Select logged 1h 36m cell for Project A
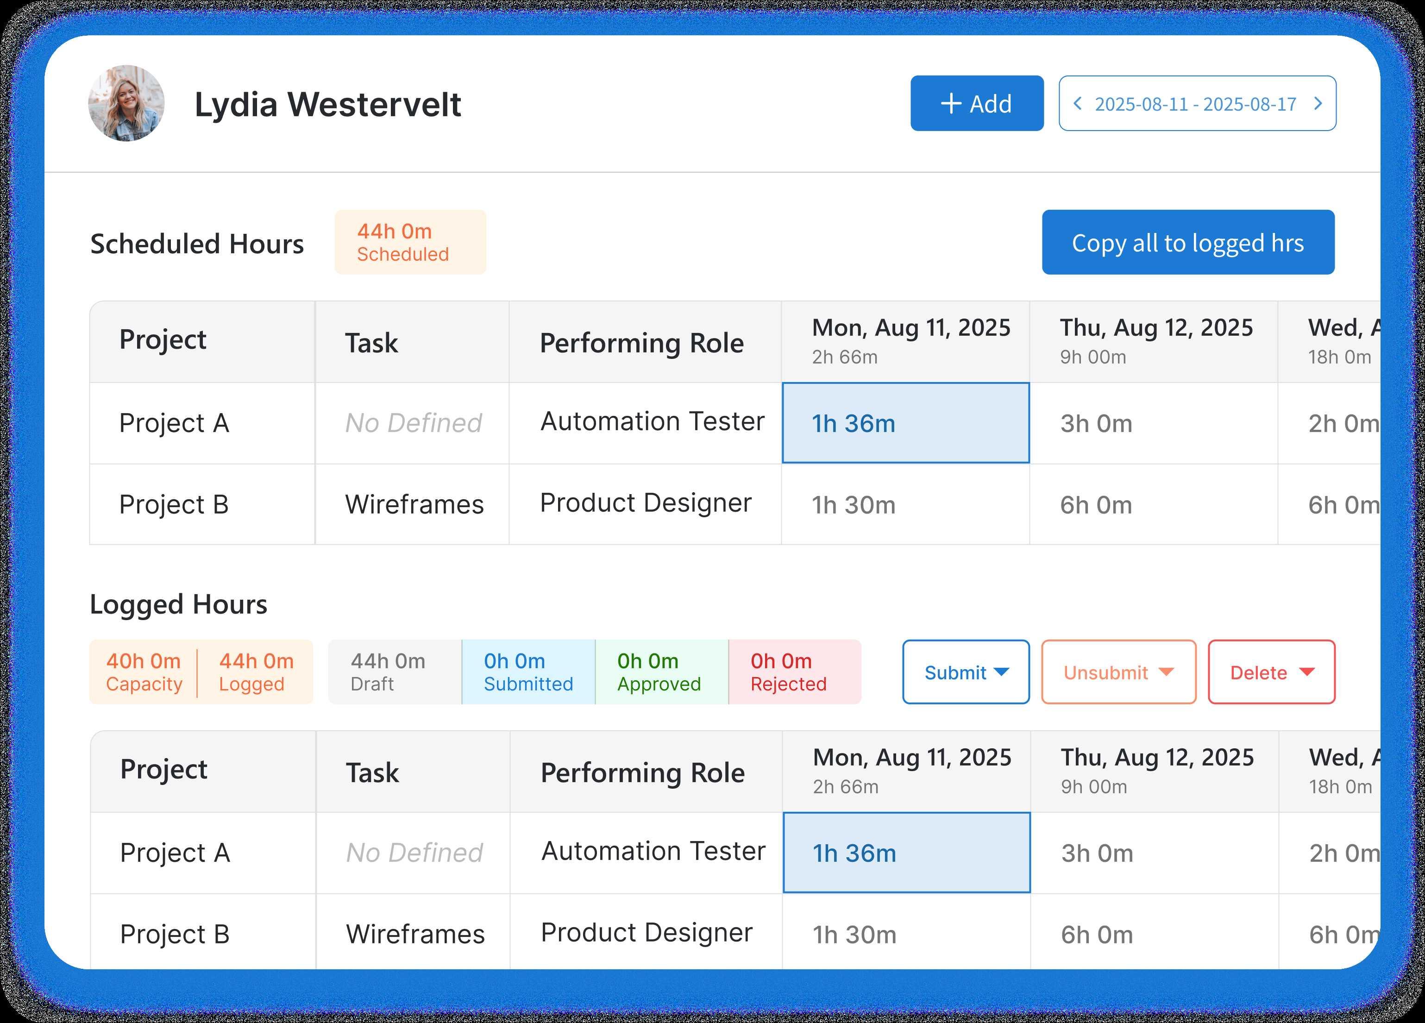Screen dimensions: 1425x1023 (906, 853)
